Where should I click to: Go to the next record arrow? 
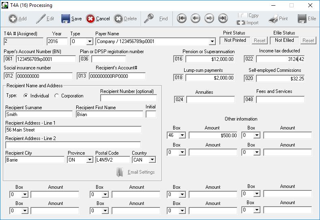coord(209,19)
